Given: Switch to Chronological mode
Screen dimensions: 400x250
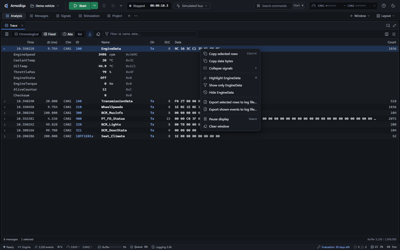Looking at the screenshot, I should [27, 34].
